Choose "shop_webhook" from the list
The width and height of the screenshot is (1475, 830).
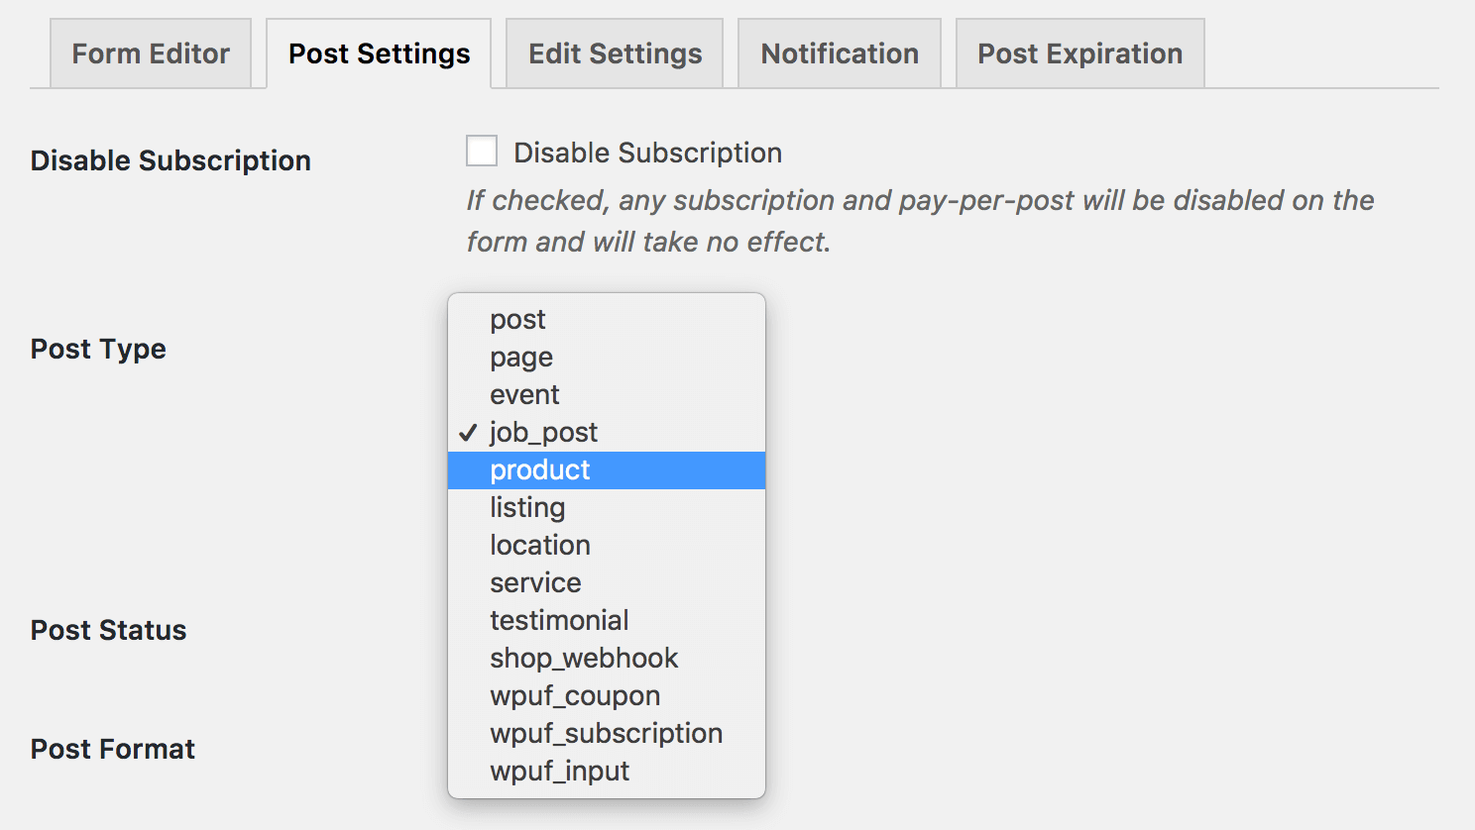[583, 658]
